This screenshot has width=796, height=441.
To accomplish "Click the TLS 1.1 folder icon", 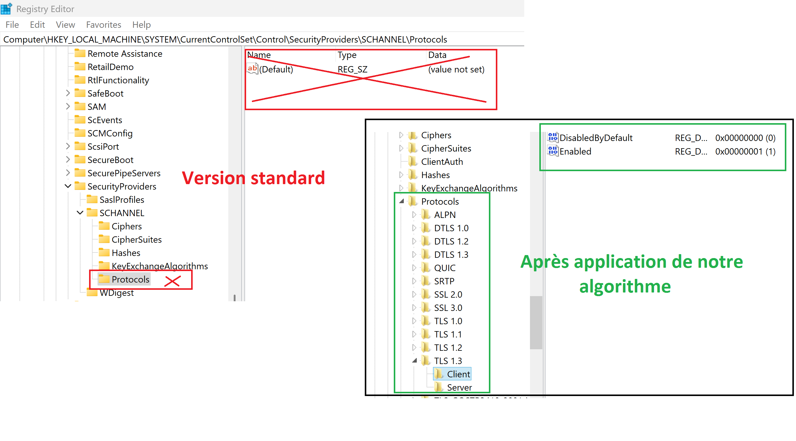I will 426,334.
